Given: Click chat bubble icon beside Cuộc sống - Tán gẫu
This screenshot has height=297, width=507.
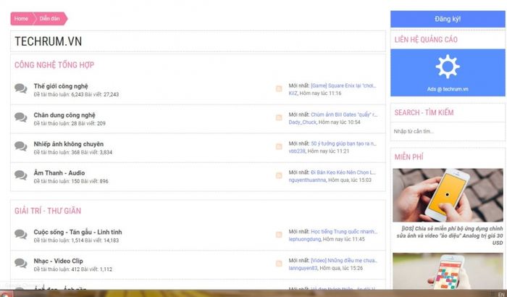Looking at the screenshot, I should tap(21, 234).
